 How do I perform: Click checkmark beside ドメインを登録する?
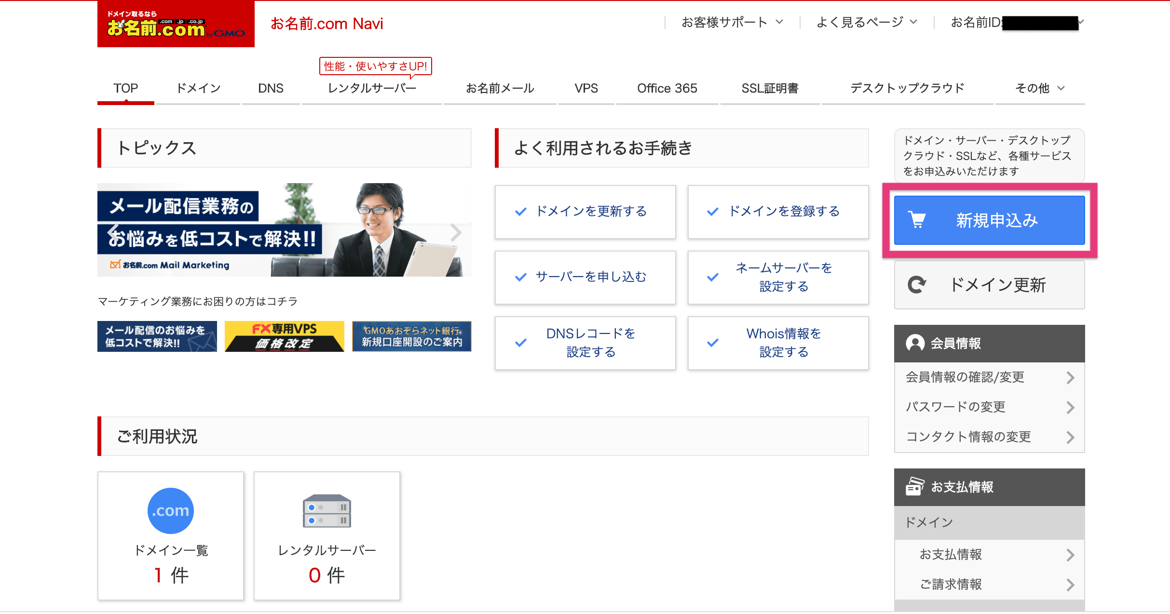[x=713, y=212]
